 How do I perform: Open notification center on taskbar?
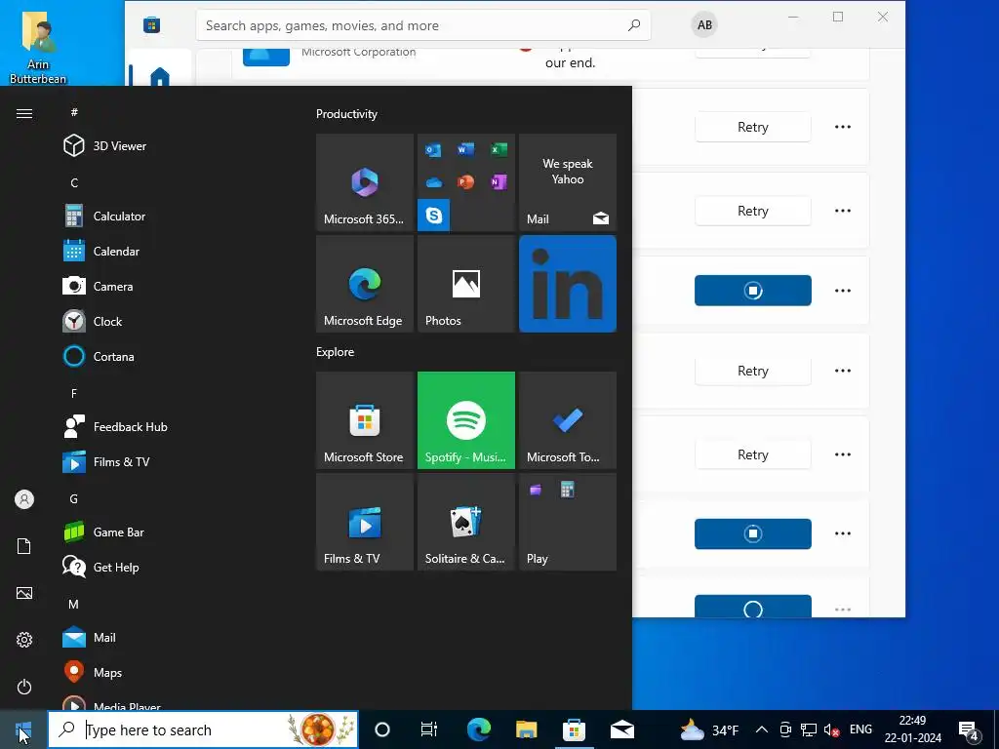click(969, 729)
